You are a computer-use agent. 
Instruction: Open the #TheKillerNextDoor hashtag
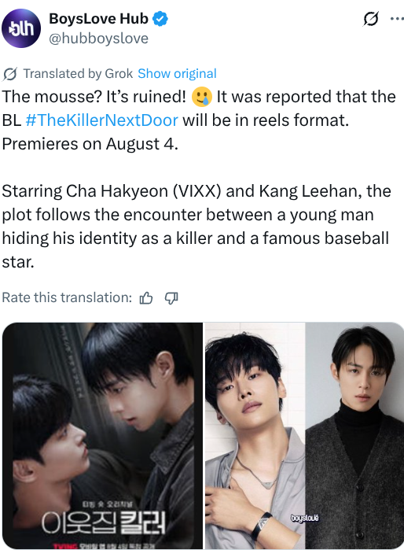[x=102, y=120]
